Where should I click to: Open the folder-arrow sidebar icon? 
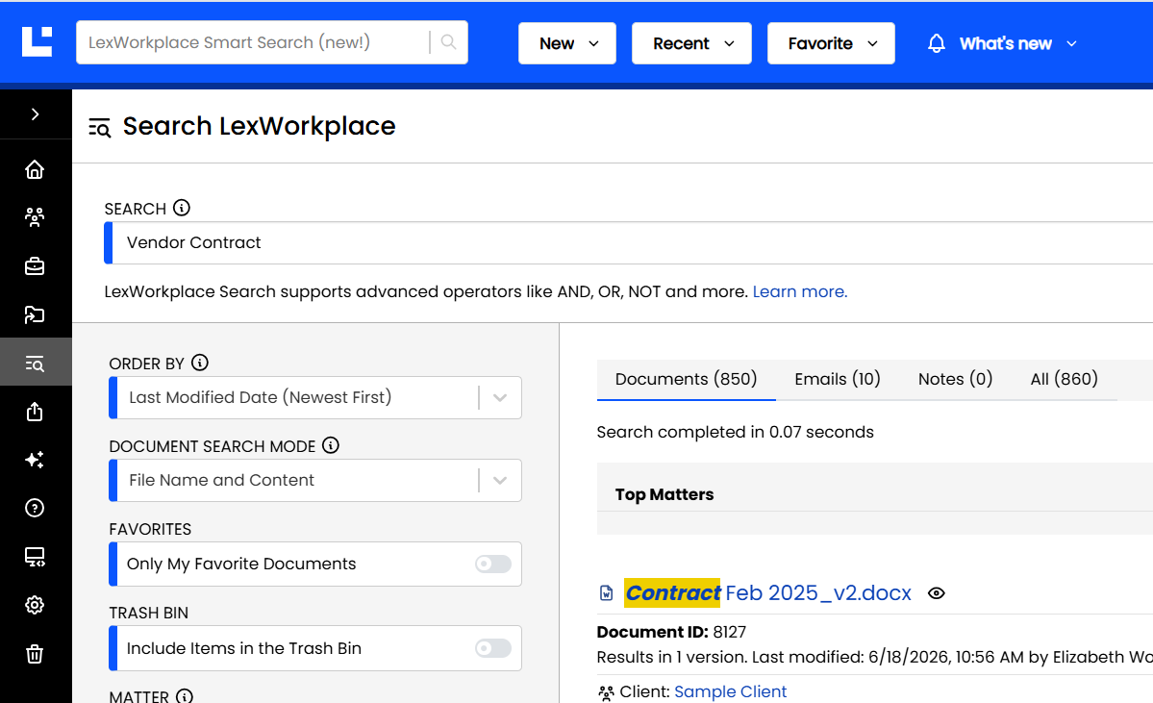pos(35,314)
